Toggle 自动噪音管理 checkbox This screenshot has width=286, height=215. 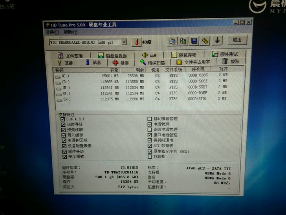pos(150,119)
